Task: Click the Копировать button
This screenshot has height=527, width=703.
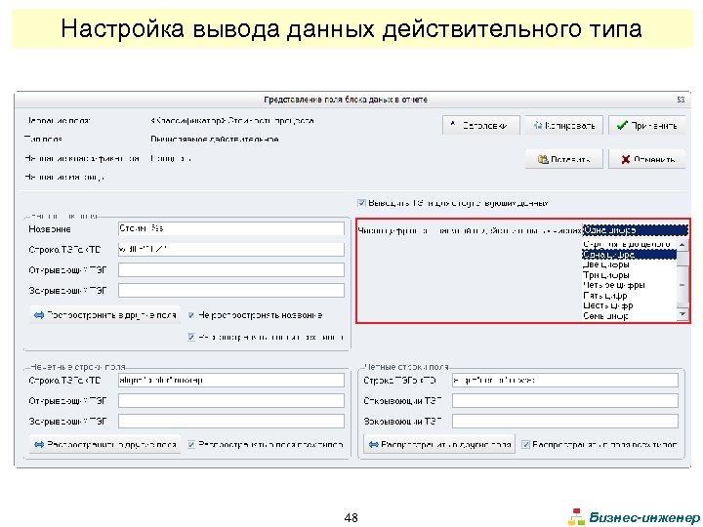Action: 564,126
